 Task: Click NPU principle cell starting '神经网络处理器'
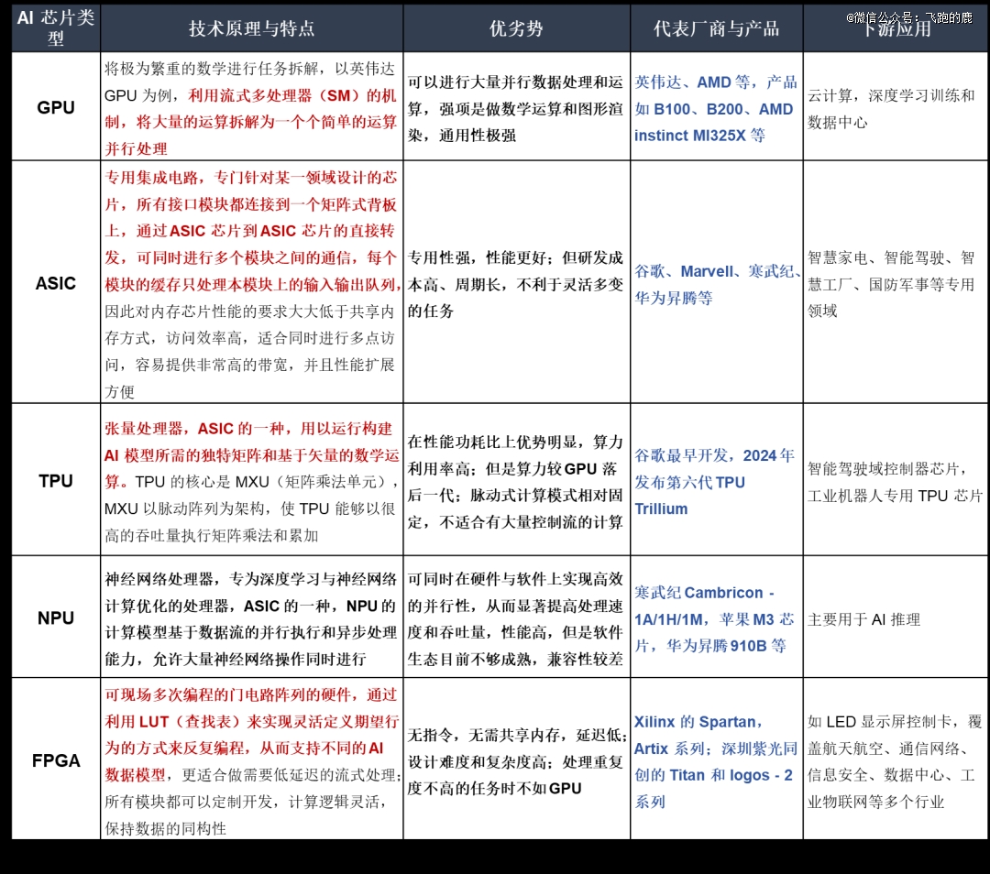(251, 617)
